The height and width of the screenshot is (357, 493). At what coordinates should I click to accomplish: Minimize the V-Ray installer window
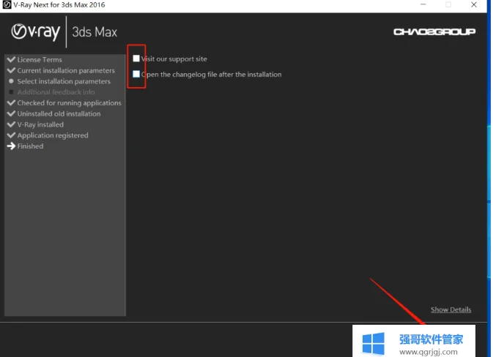click(423, 4)
